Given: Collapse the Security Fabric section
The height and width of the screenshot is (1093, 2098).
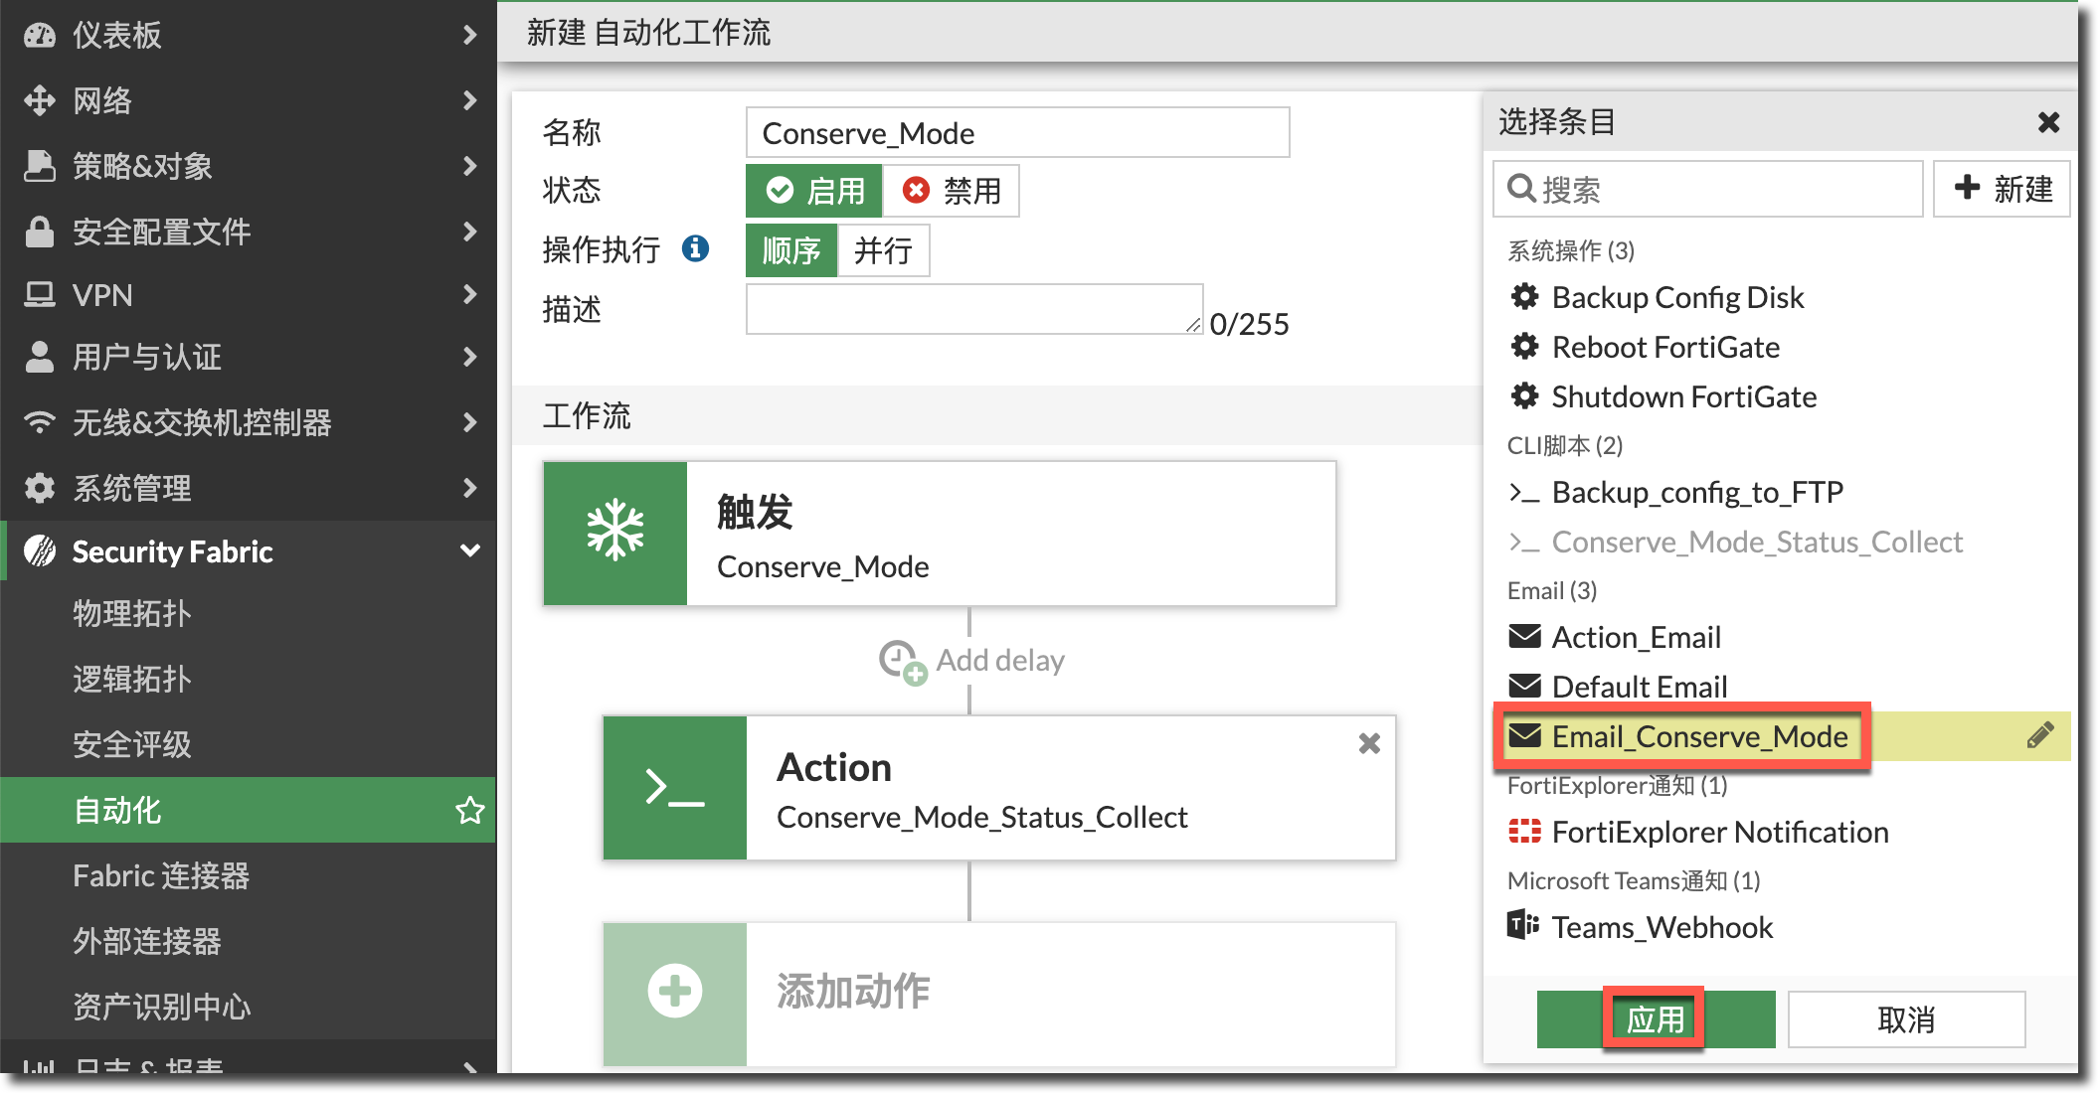Looking at the screenshot, I should (x=469, y=551).
